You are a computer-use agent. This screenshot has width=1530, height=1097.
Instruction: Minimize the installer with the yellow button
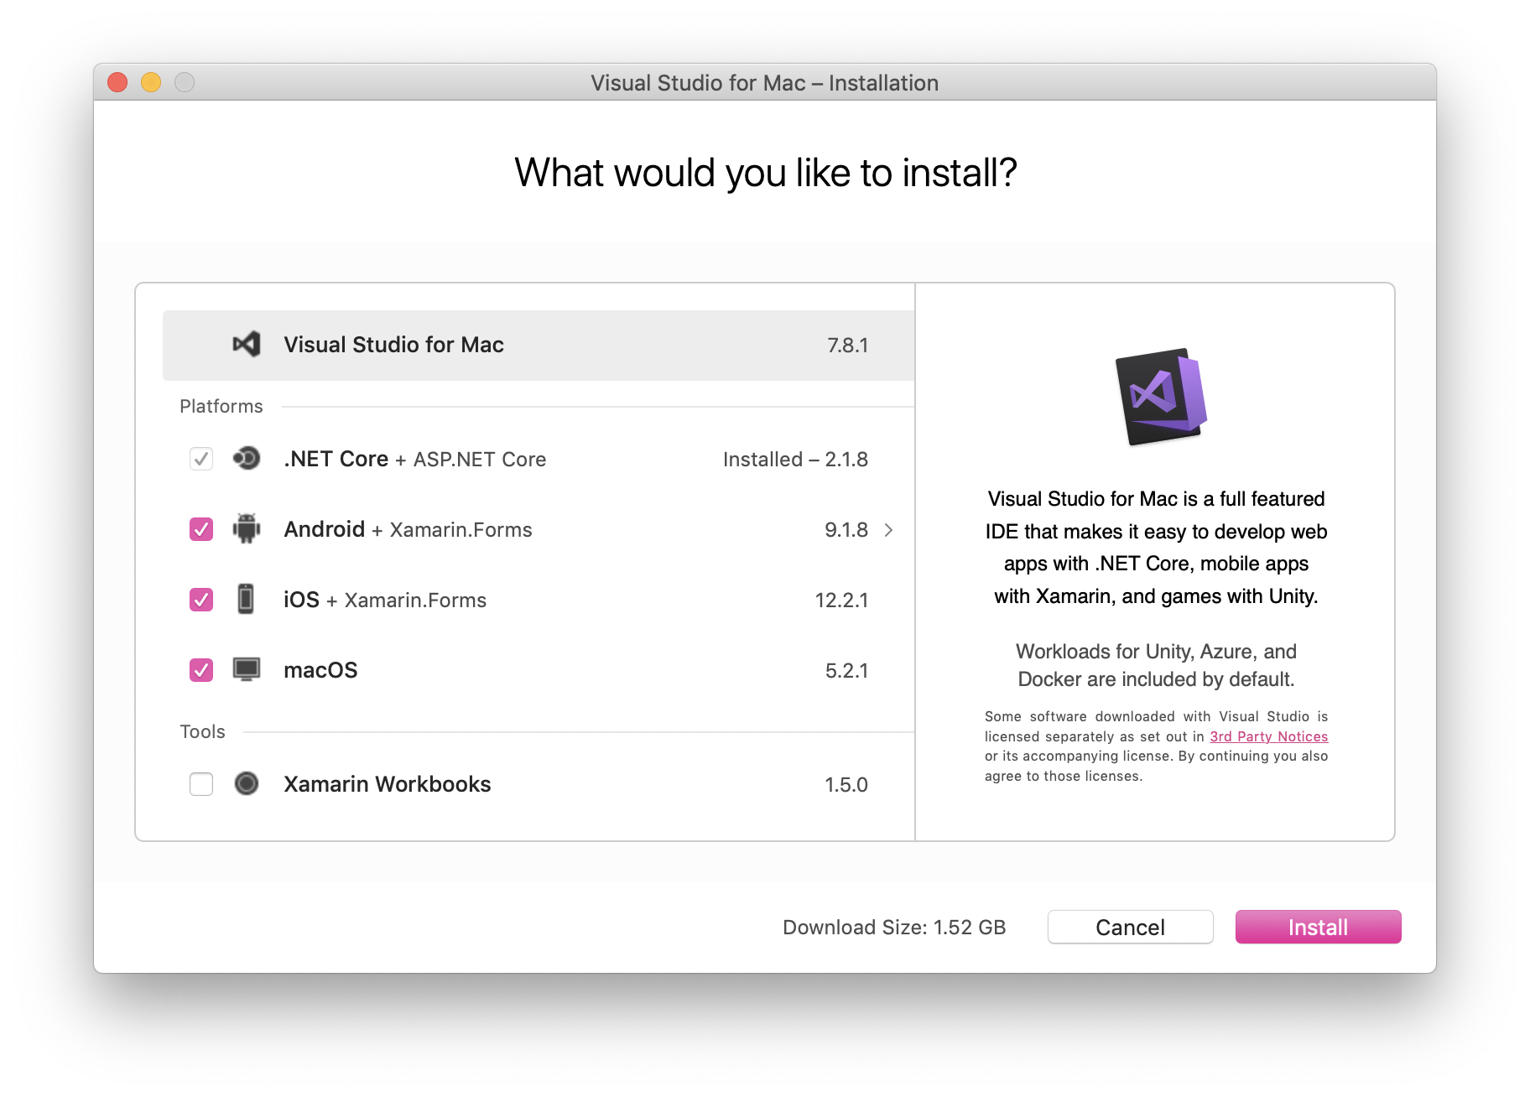(151, 82)
